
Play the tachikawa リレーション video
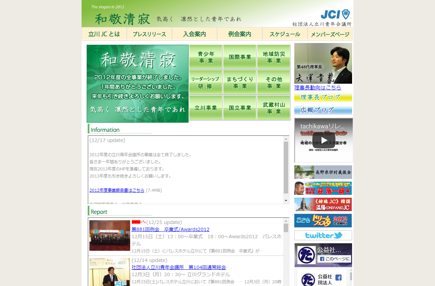pos(324,140)
